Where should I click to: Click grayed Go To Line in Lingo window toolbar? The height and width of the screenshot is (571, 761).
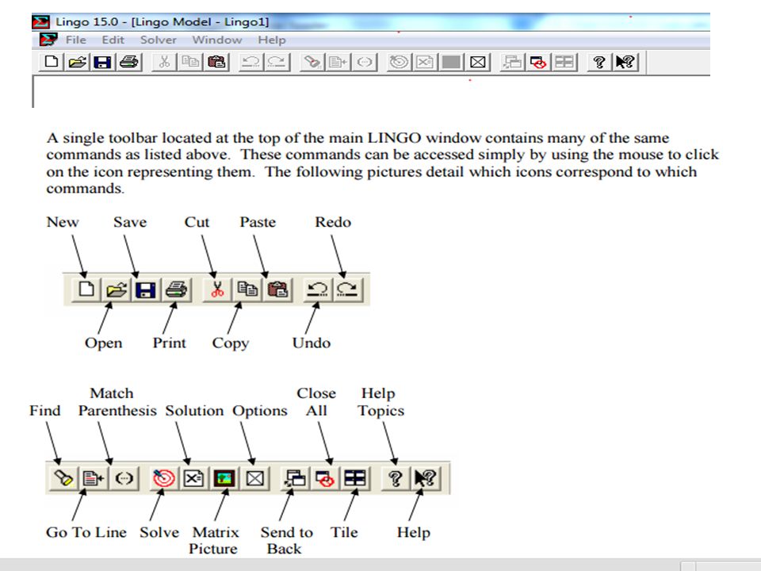338,62
